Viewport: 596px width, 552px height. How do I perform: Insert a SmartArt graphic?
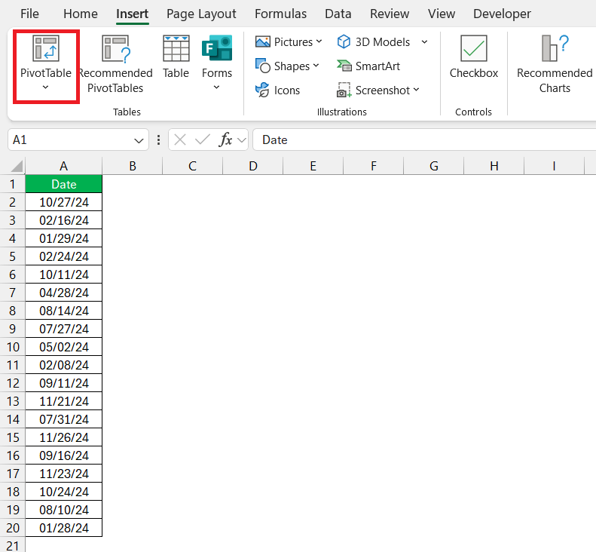[368, 66]
